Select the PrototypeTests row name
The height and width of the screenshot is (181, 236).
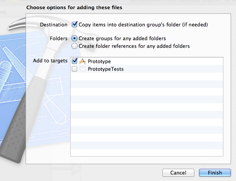pyautogui.click(x=106, y=69)
